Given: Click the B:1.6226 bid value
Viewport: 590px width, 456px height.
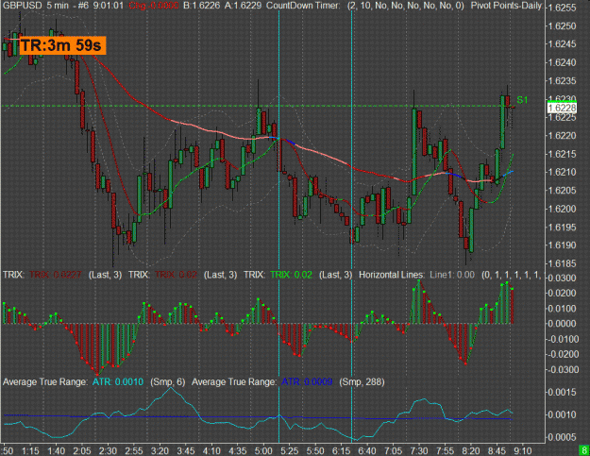Looking at the screenshot, I should point(201,6).
